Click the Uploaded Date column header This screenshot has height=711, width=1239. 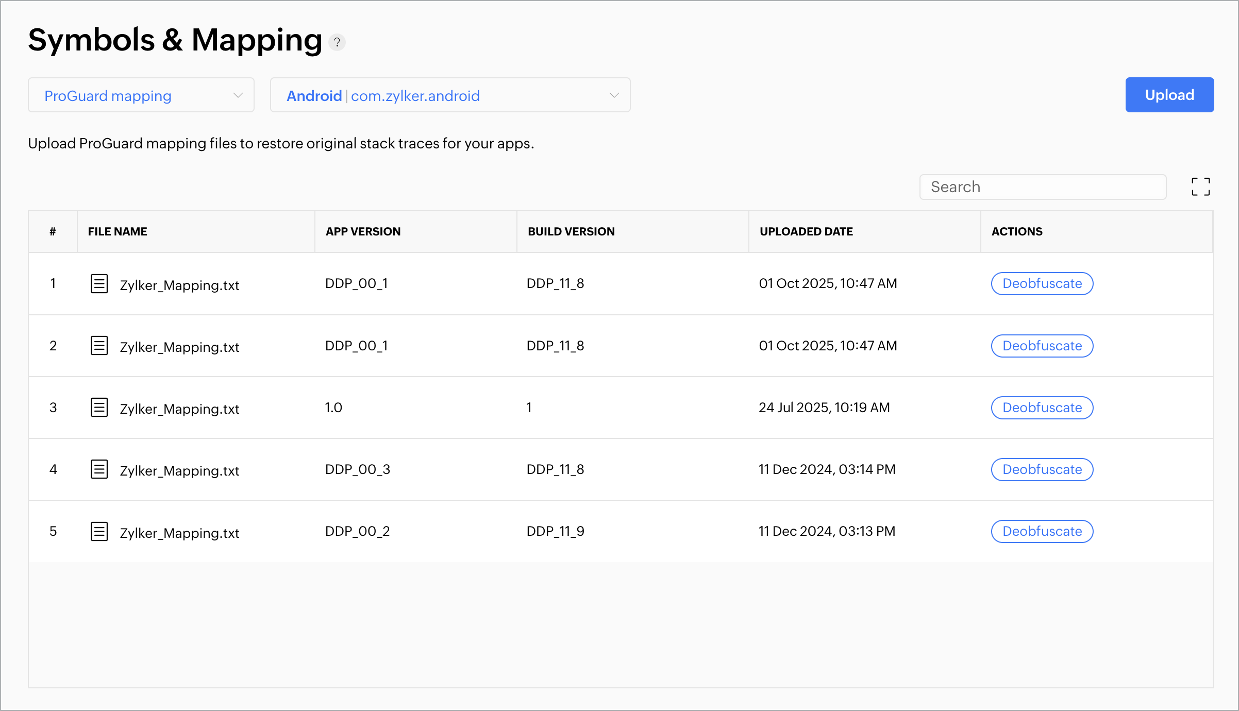point(806,231)
